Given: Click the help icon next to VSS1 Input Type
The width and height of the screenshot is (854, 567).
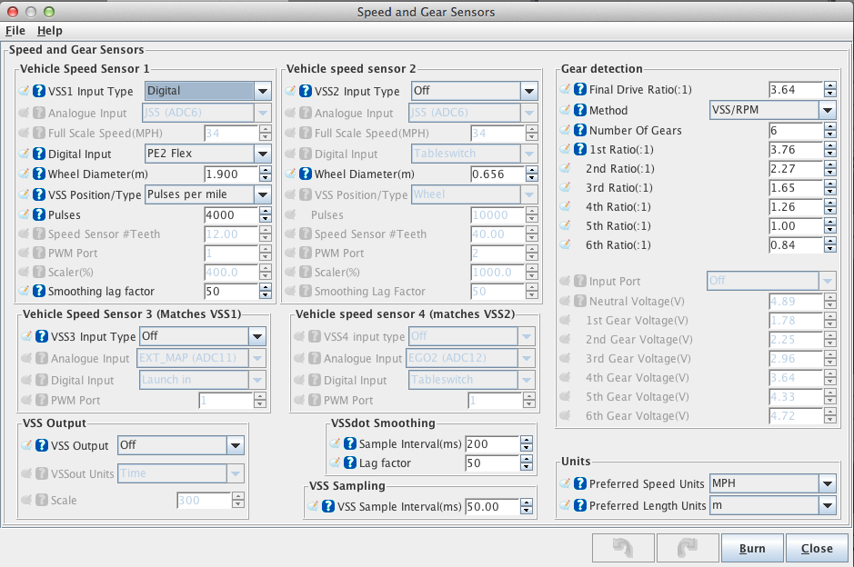Looking at the screenshot, I should [39, 91].
